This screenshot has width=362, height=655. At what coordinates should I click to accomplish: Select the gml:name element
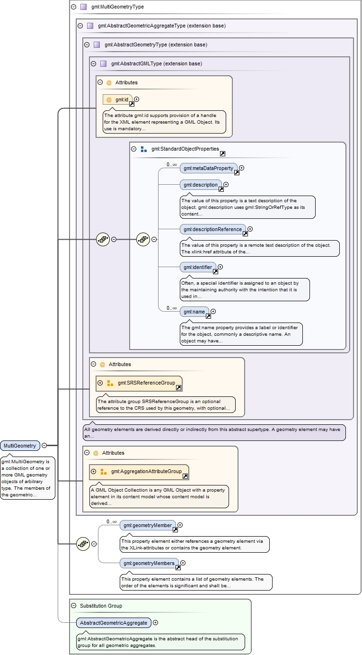[194, 311]
